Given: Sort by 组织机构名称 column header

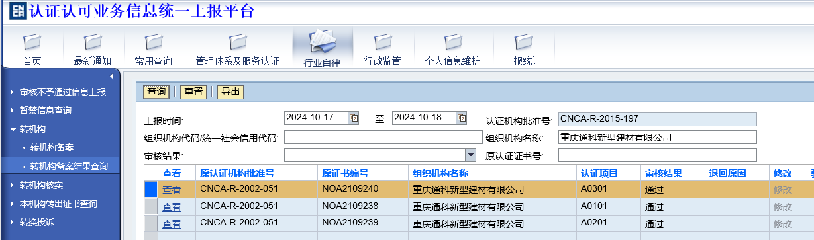Looking at the screenshot, I should point(492,173).
